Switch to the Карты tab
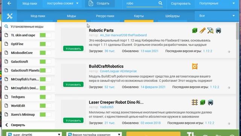 coord(139,16)
